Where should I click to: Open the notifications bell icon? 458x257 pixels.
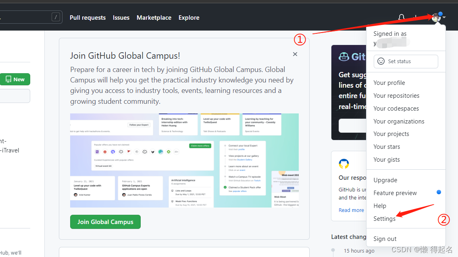coord(401,17)
